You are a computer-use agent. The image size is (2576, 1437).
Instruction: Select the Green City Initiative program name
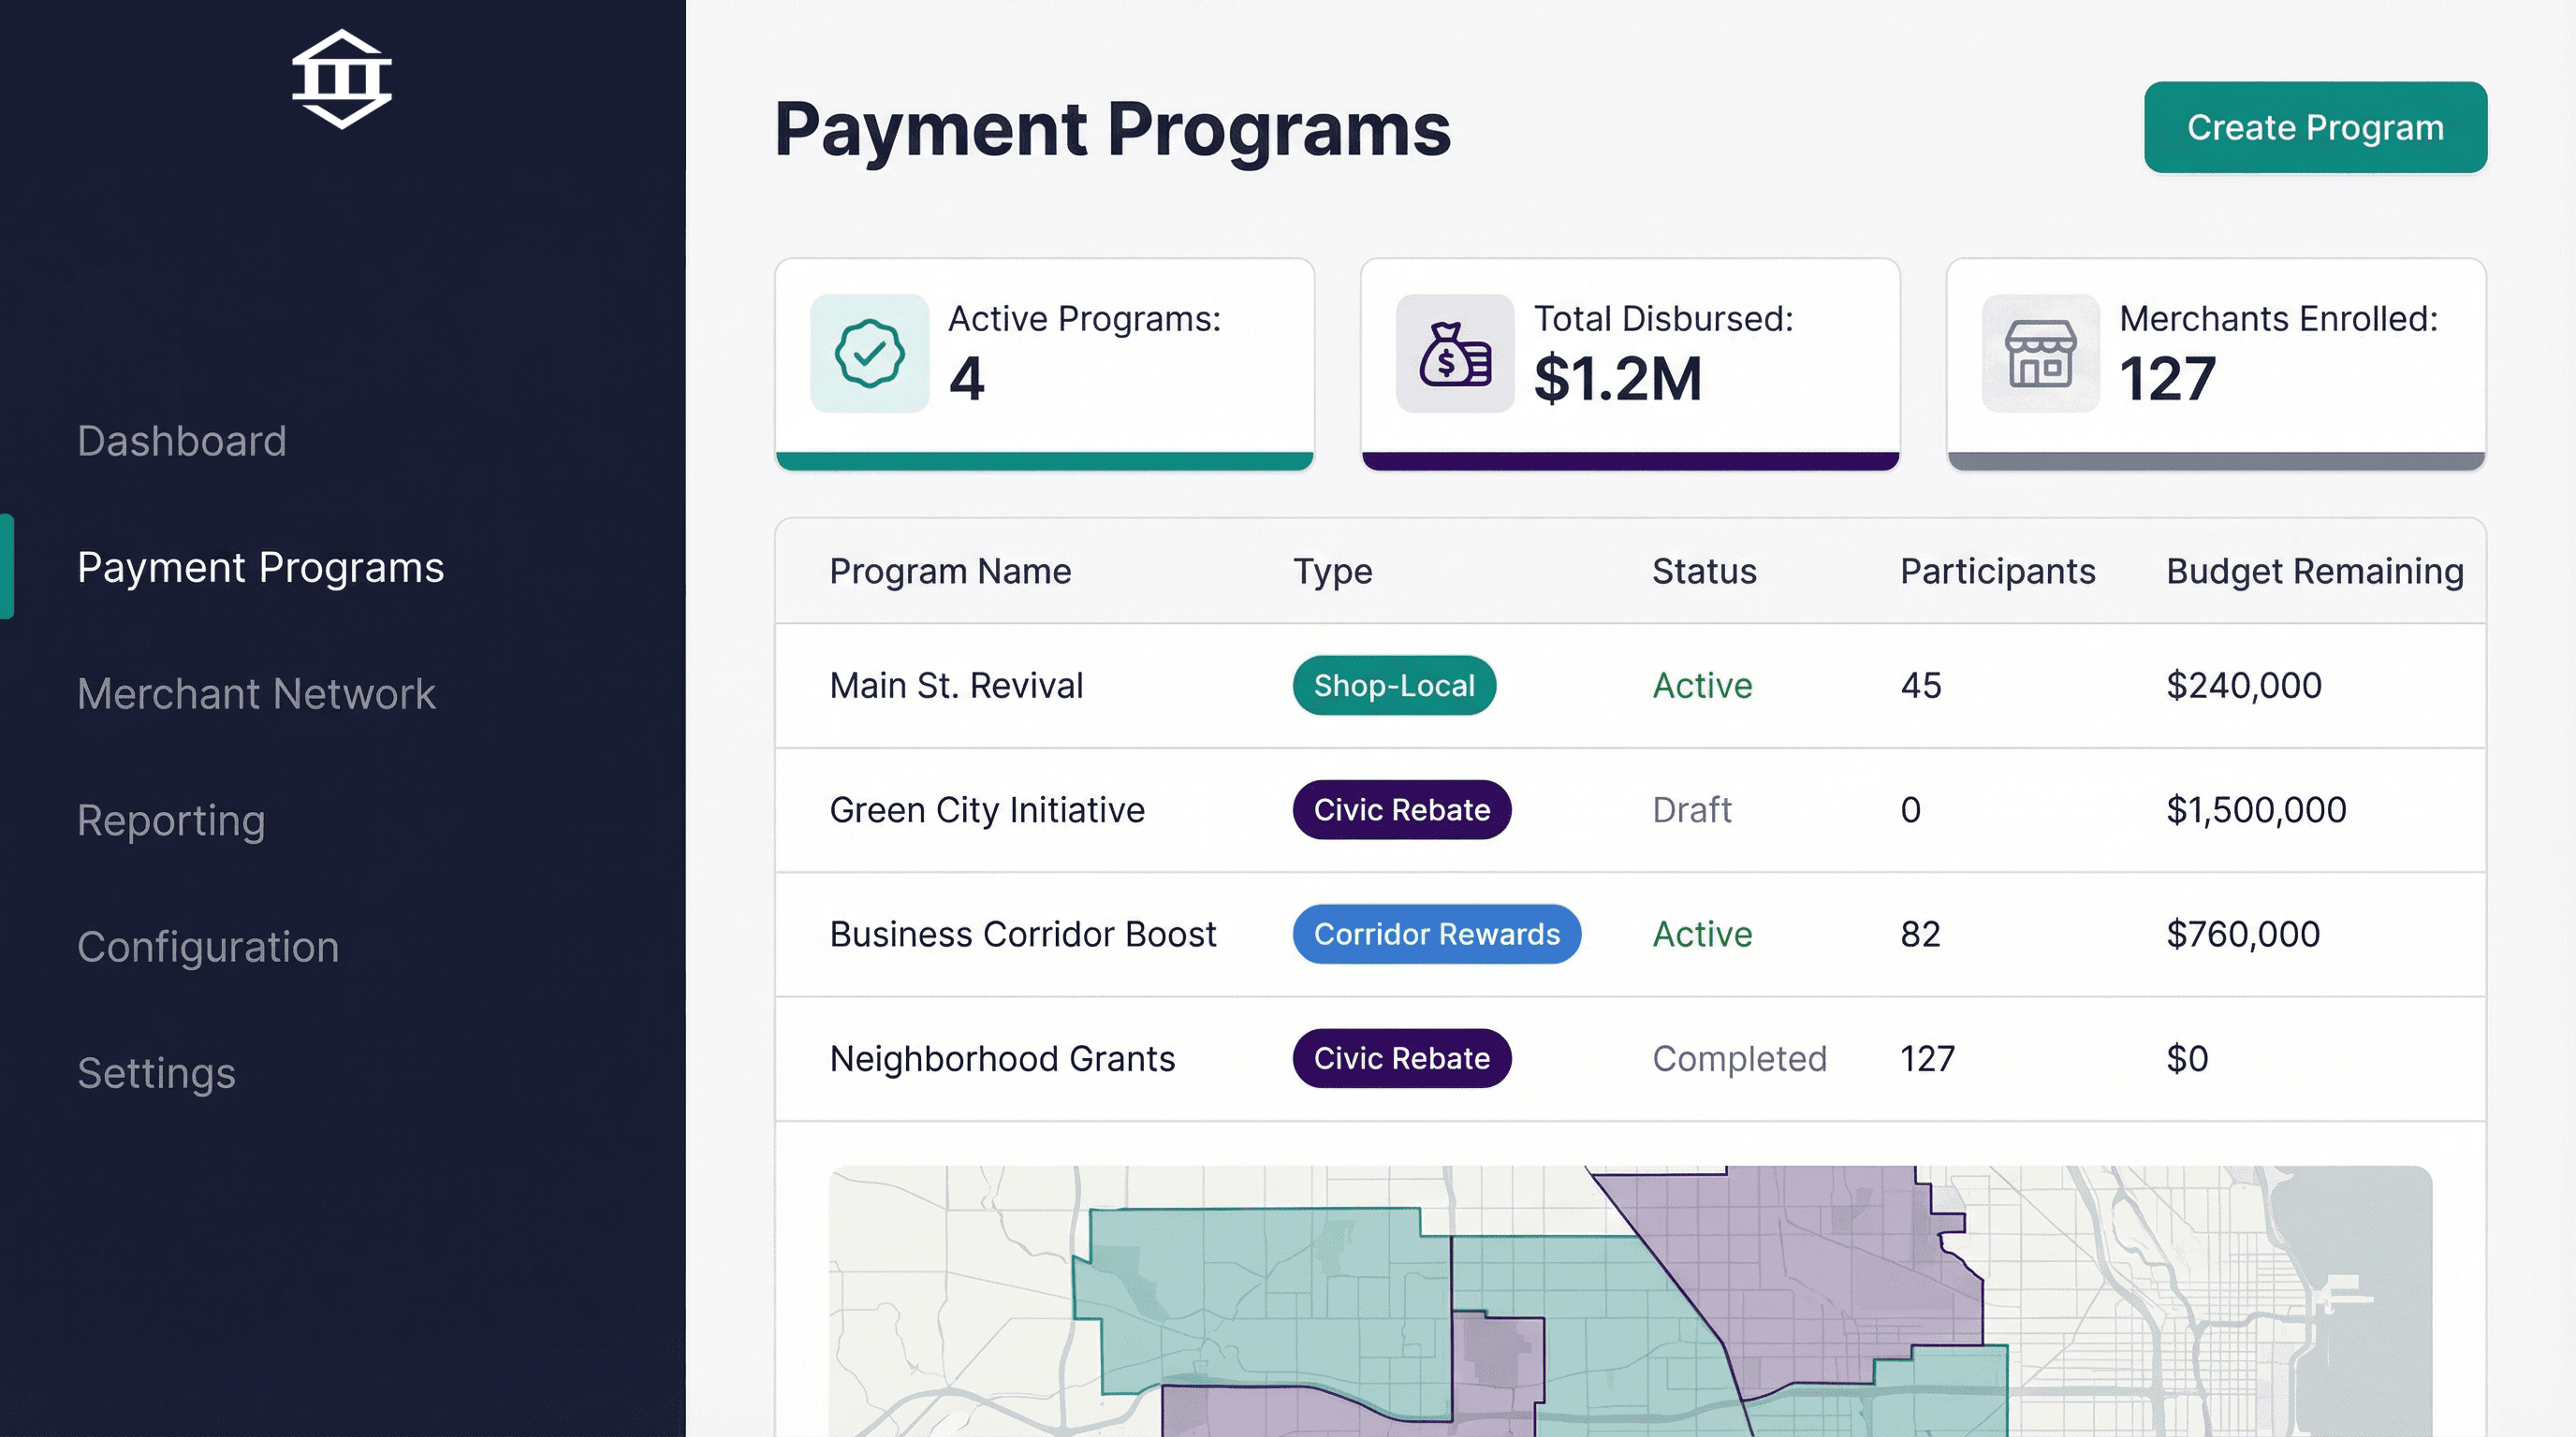(987, 809)
